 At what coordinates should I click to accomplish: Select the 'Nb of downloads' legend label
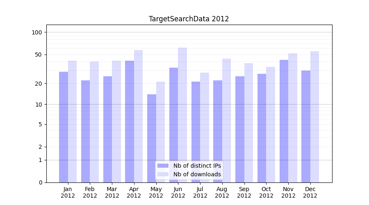tap(197, 174)
